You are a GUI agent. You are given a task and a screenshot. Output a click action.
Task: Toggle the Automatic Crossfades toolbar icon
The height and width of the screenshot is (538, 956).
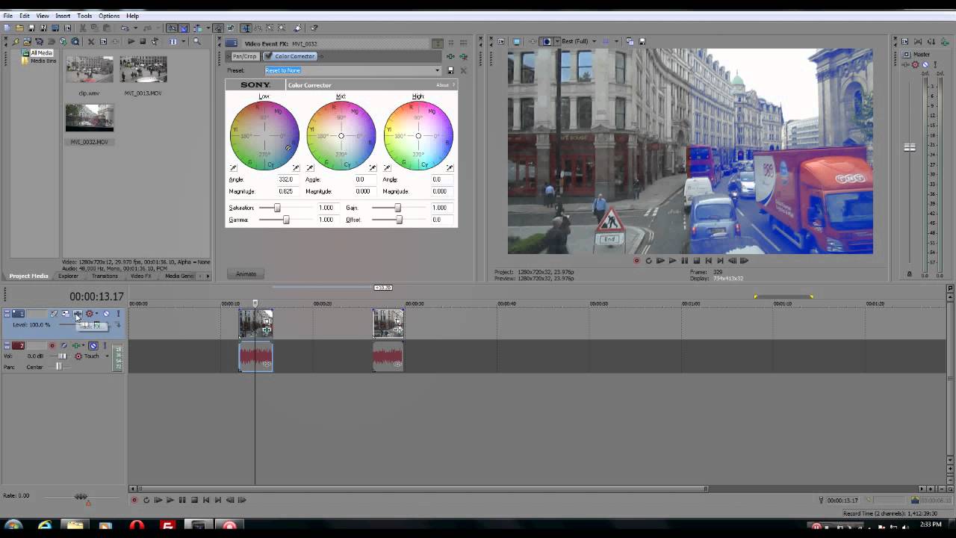[x=183, y=28]
